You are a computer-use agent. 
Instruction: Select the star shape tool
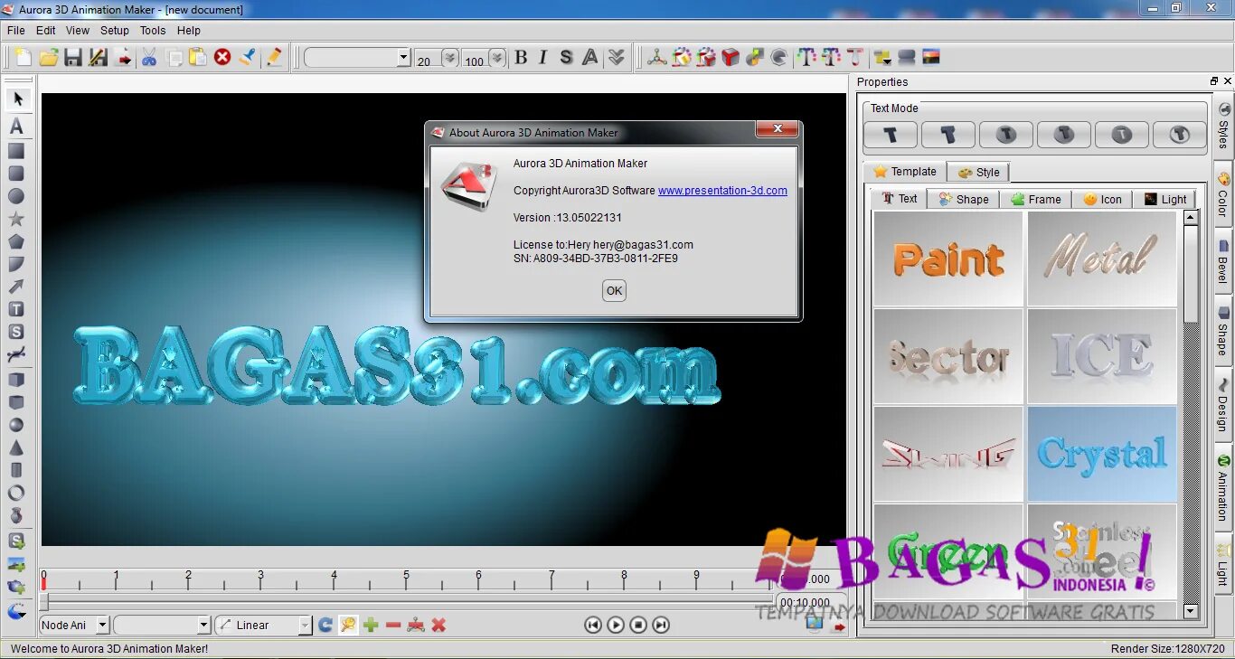[16, 219]
